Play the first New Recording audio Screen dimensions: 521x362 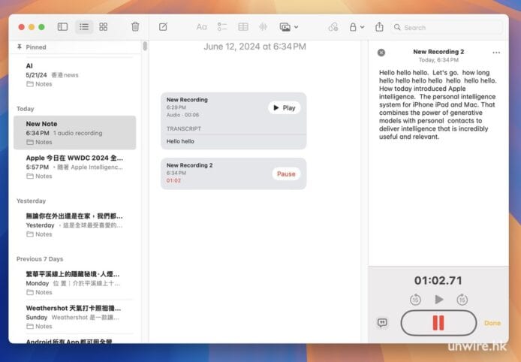[x=284, y=108]
